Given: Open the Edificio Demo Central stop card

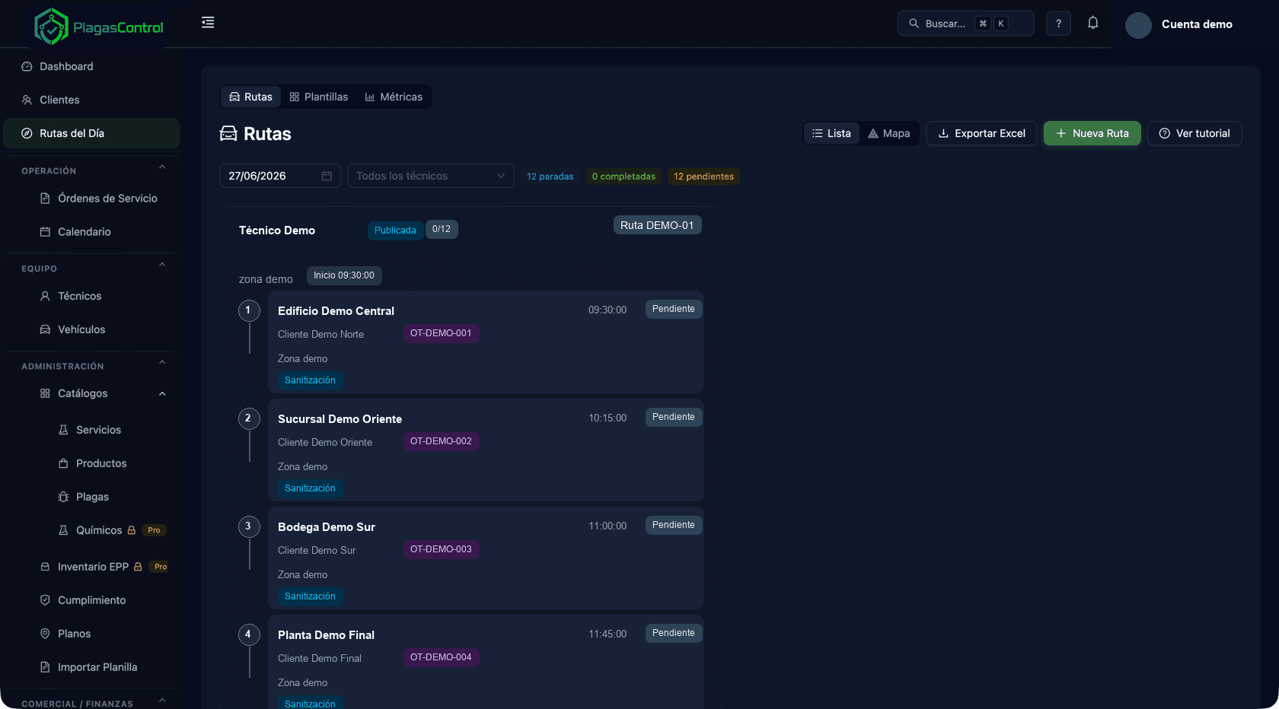Looking at the screenshot, I should pos(486,342).
